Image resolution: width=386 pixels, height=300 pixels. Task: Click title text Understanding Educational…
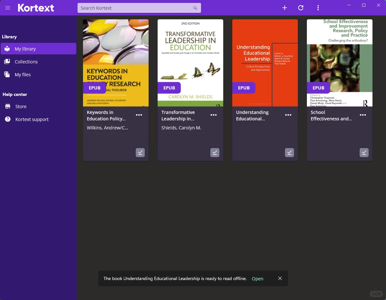point(252,116)
